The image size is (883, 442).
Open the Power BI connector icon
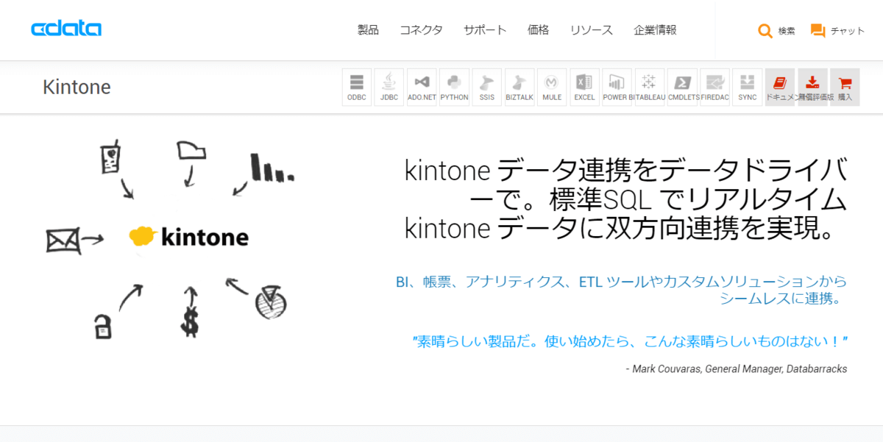[x=617, y=87]
